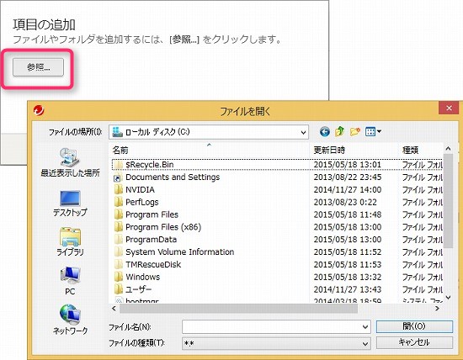
Task: Expand the ファイルの種類 type dropdown
Action: 365,344
